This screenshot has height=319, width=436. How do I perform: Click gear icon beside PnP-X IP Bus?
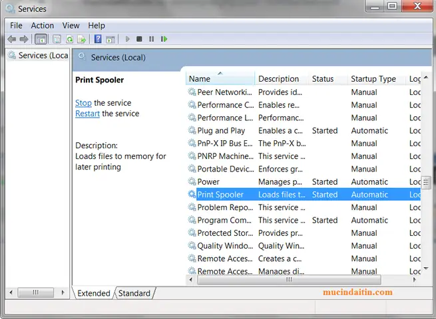tap(192, 143)
